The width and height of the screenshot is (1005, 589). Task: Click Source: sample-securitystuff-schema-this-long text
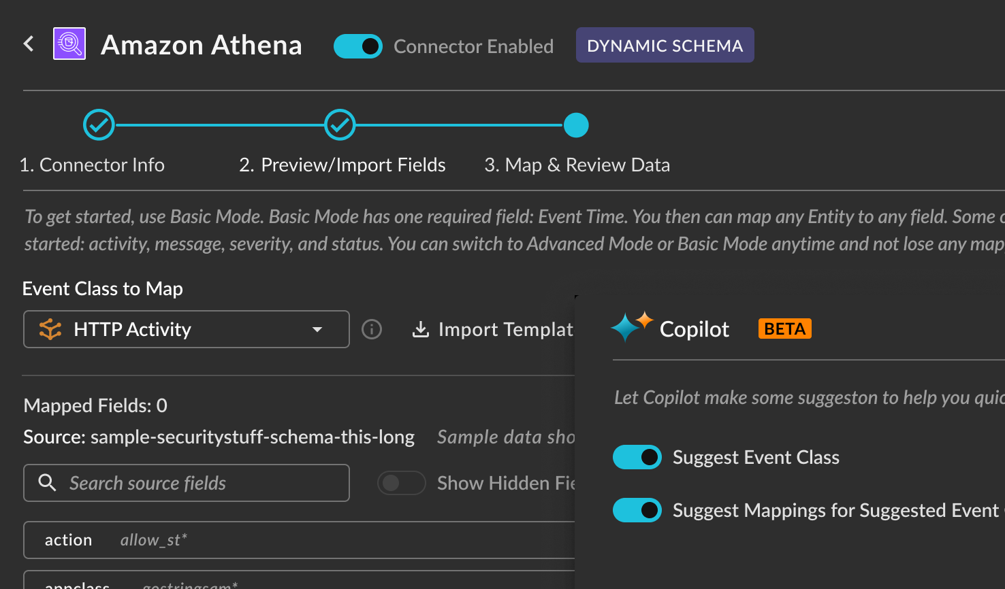coord(219,437)
